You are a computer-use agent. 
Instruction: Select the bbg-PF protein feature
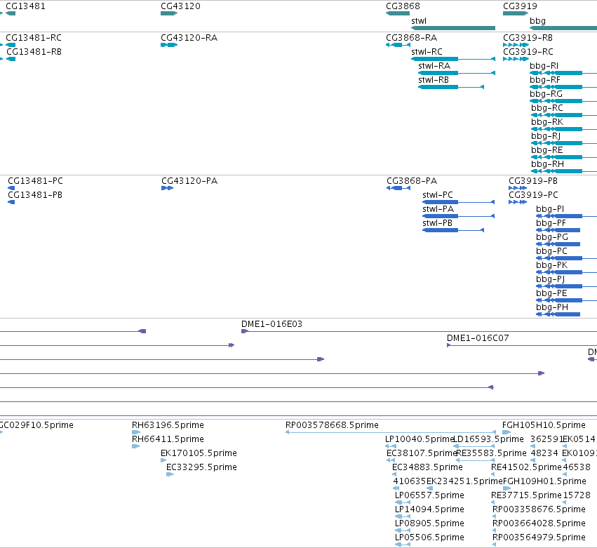(x=558, y=230)
